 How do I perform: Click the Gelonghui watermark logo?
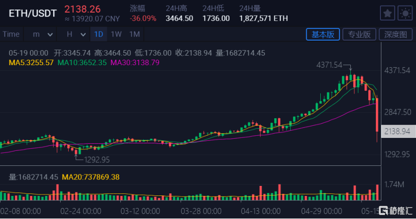395,210
